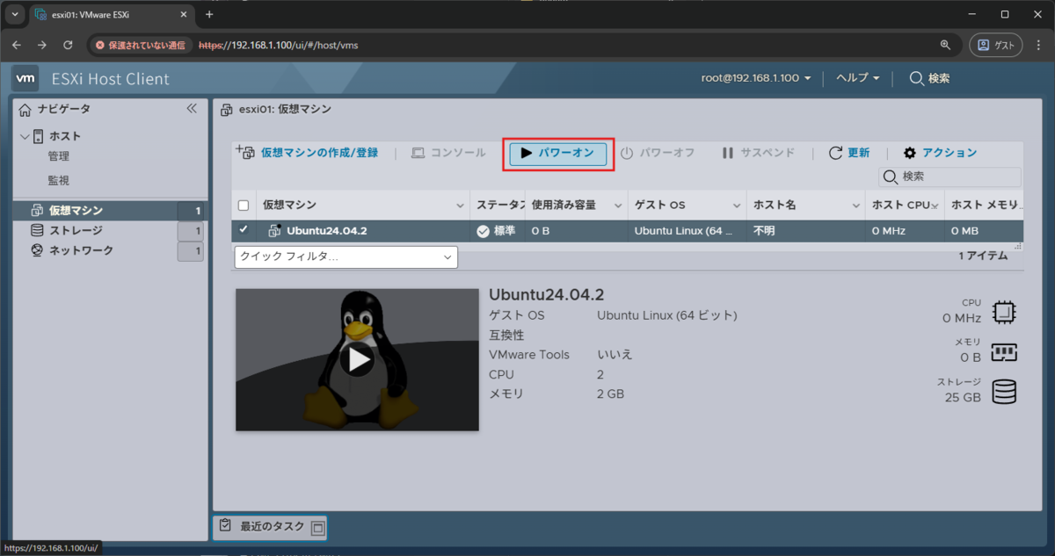Click the Network count badge

point(191,251)
